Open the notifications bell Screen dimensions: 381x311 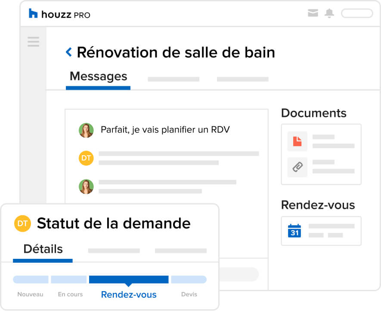click(x=329, y=13)
